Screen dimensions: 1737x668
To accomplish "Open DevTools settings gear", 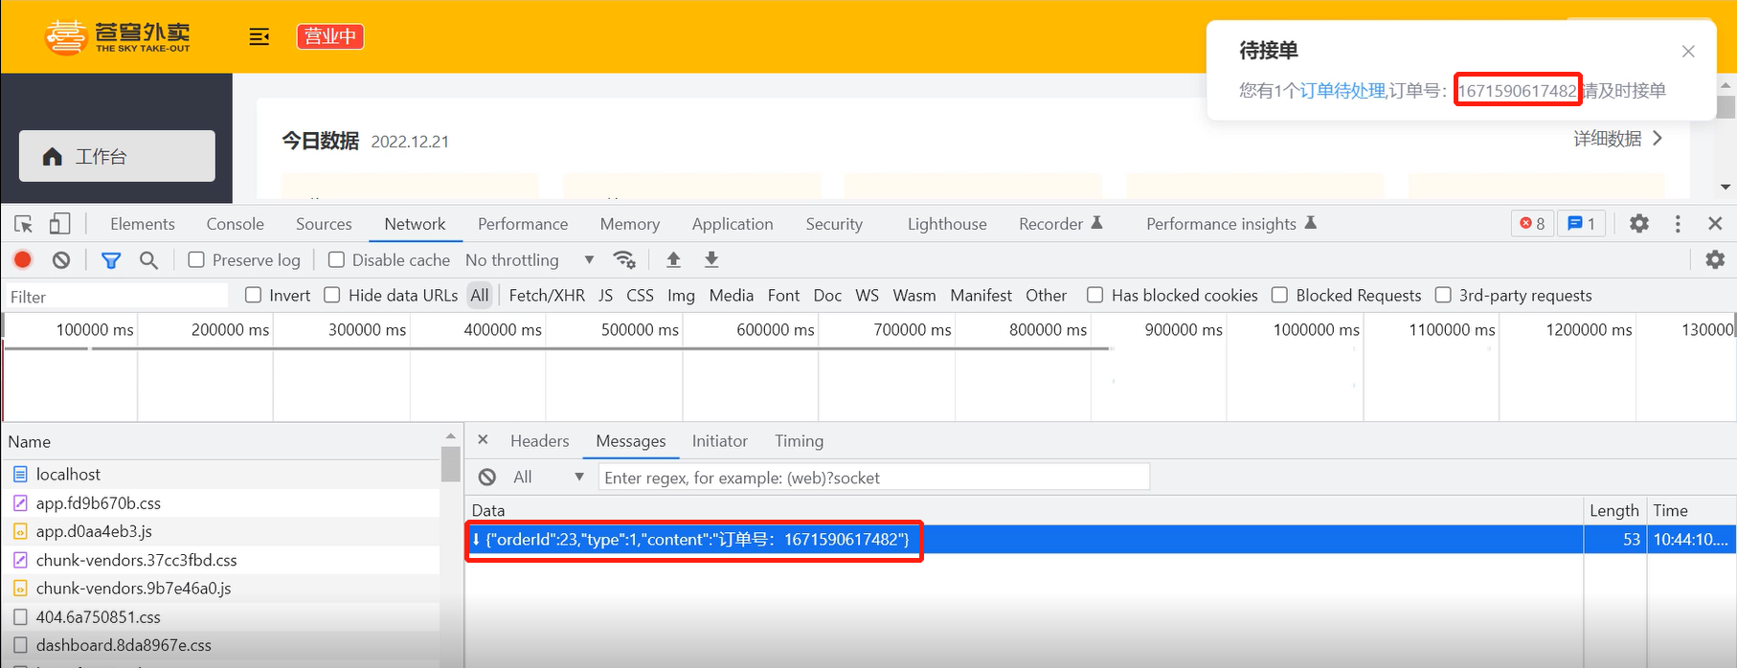I will coord(1639,224).
